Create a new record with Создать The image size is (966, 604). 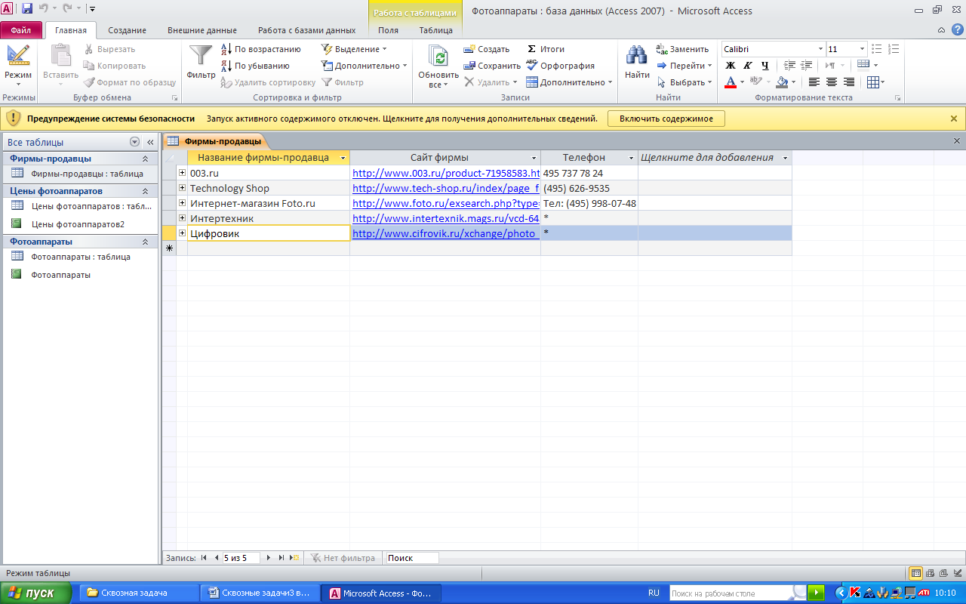(x=487, y=49)
